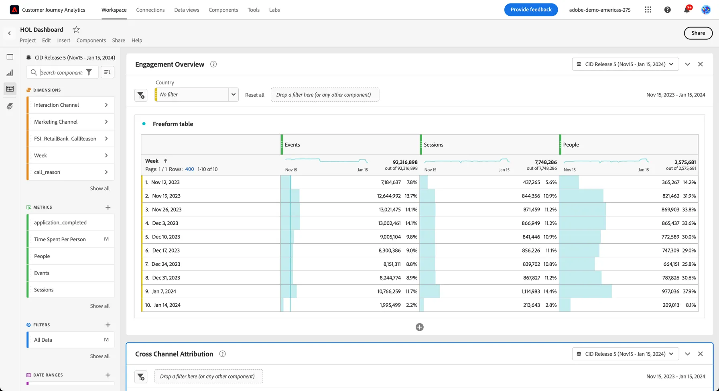Add visualization with the plus circle below table
The image size is (719, 391).
(x=420, y=327)
